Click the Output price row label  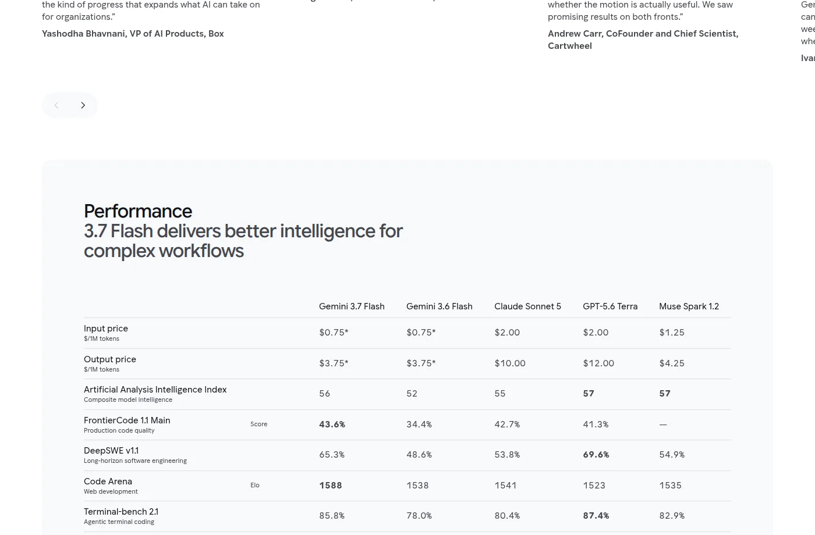point(110,359)
